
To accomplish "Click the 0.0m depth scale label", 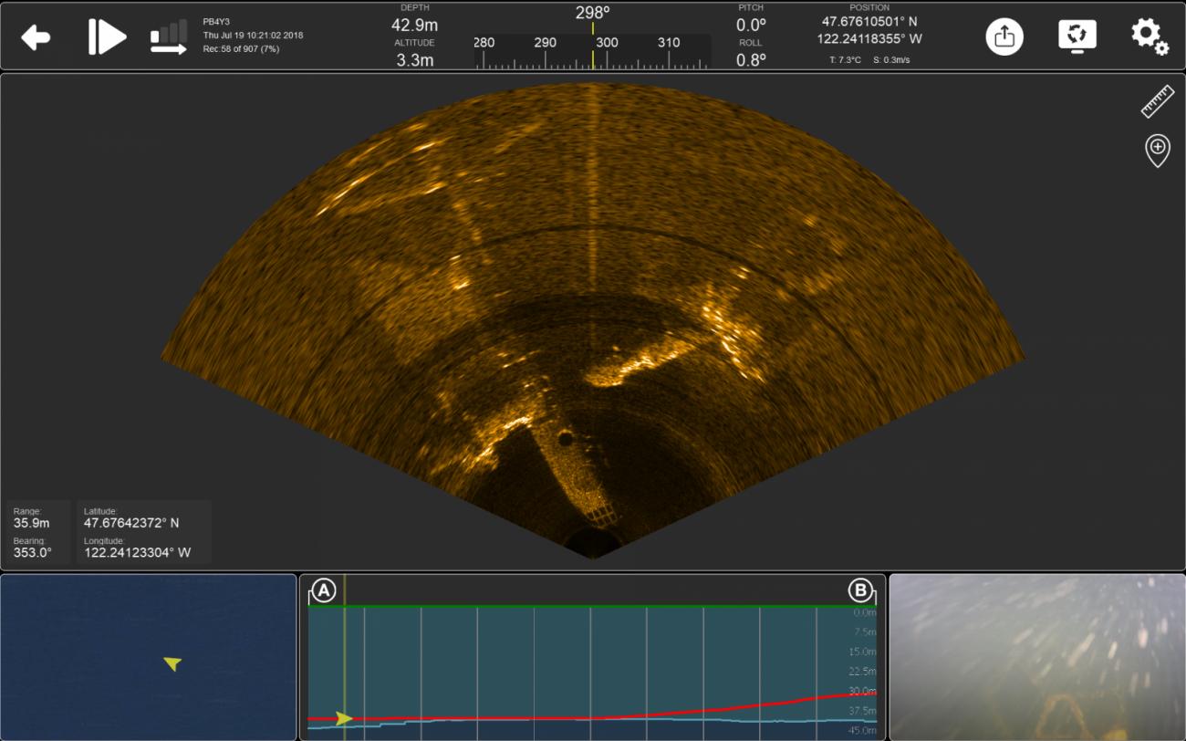I will click(865, 613).
